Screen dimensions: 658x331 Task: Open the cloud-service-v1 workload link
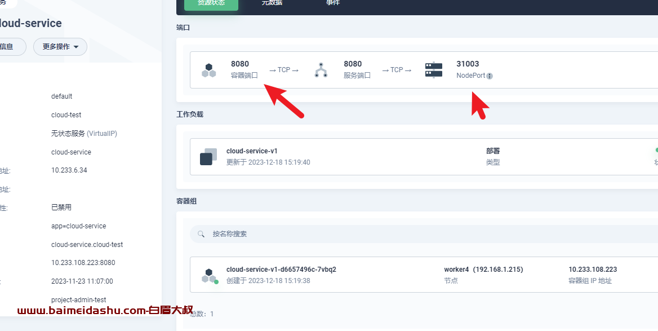click(252, 151)
